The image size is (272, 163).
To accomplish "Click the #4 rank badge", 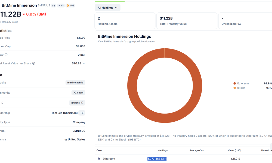I will tap(53, 5).
